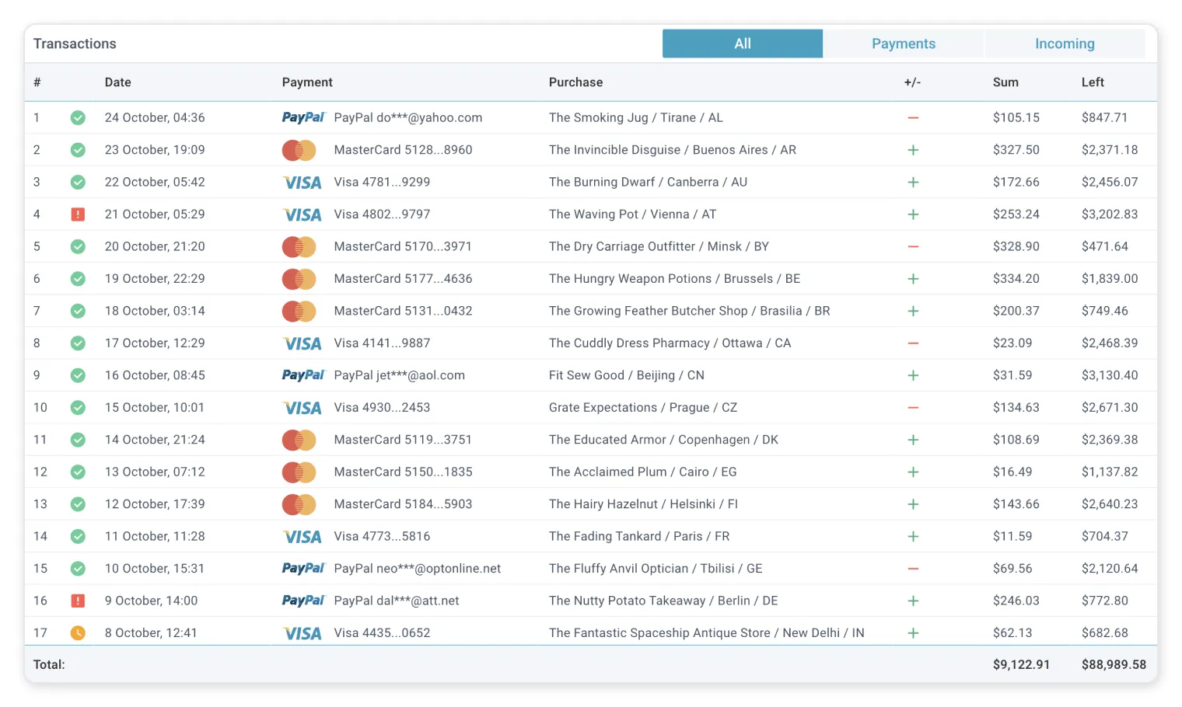Click red alert icon for 9 October transaction
This screenshot has width=1182, height=707.
(x=78, y=601)
